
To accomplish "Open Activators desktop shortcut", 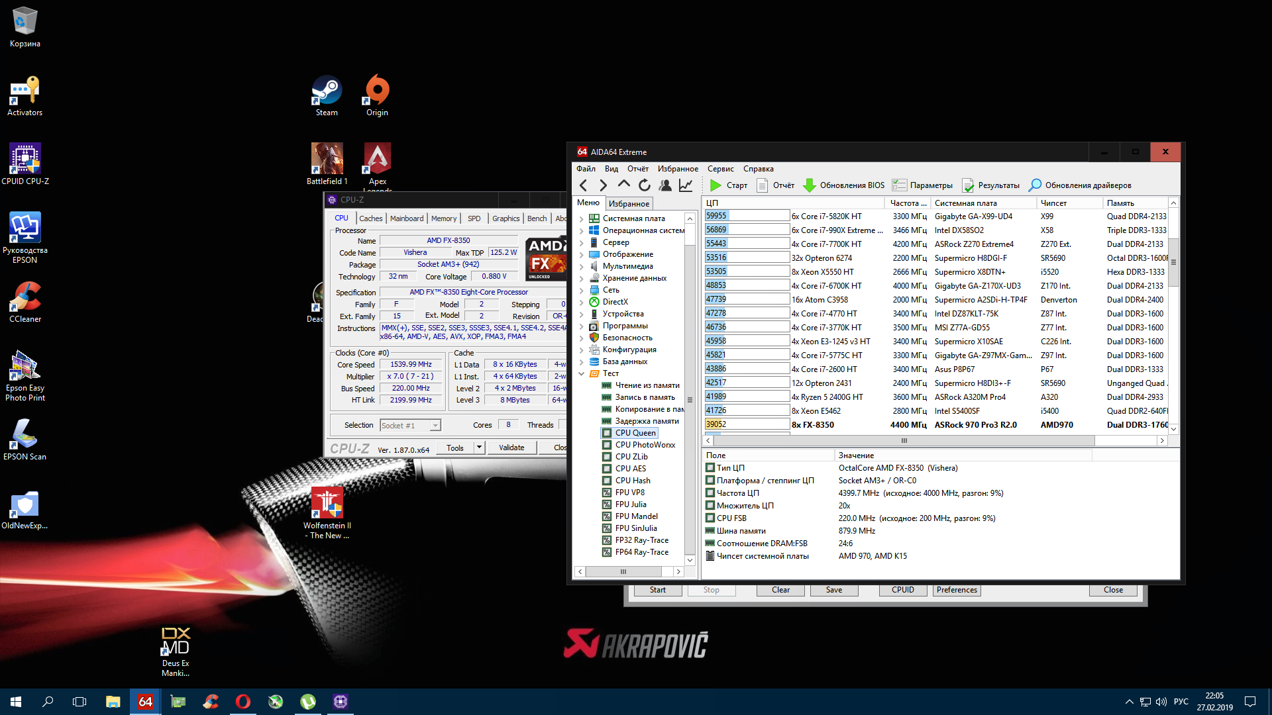I will 25,96.
